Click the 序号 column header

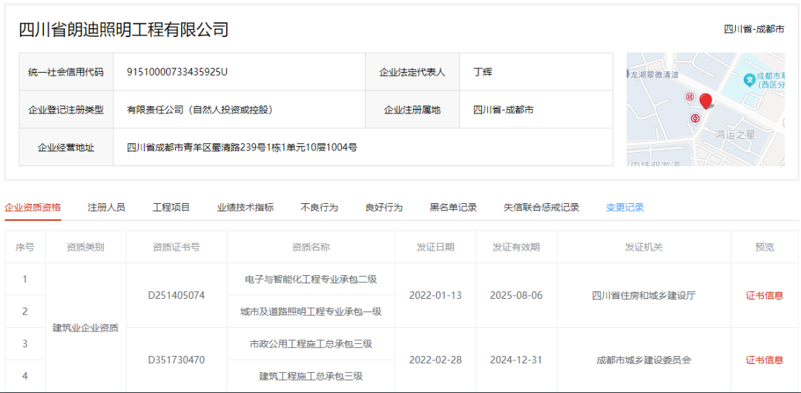[25, 247]
